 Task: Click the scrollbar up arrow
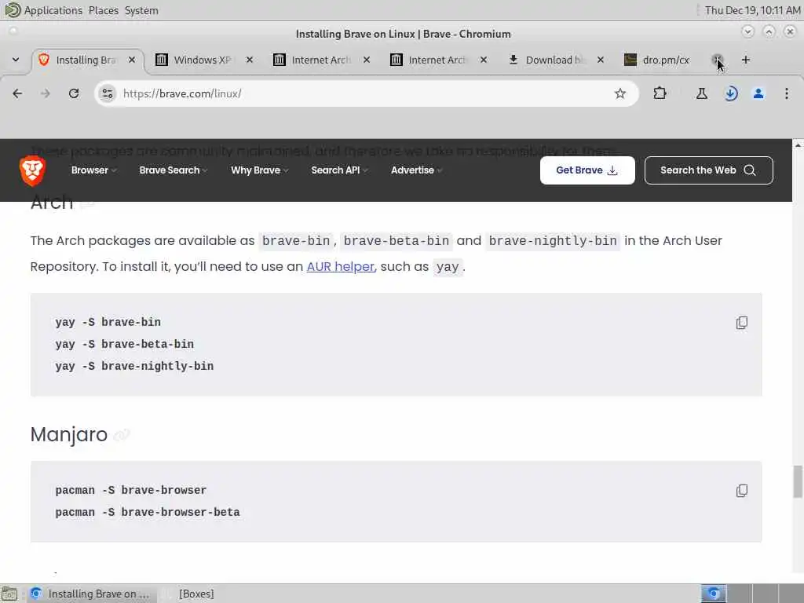[x=798, y=145]
